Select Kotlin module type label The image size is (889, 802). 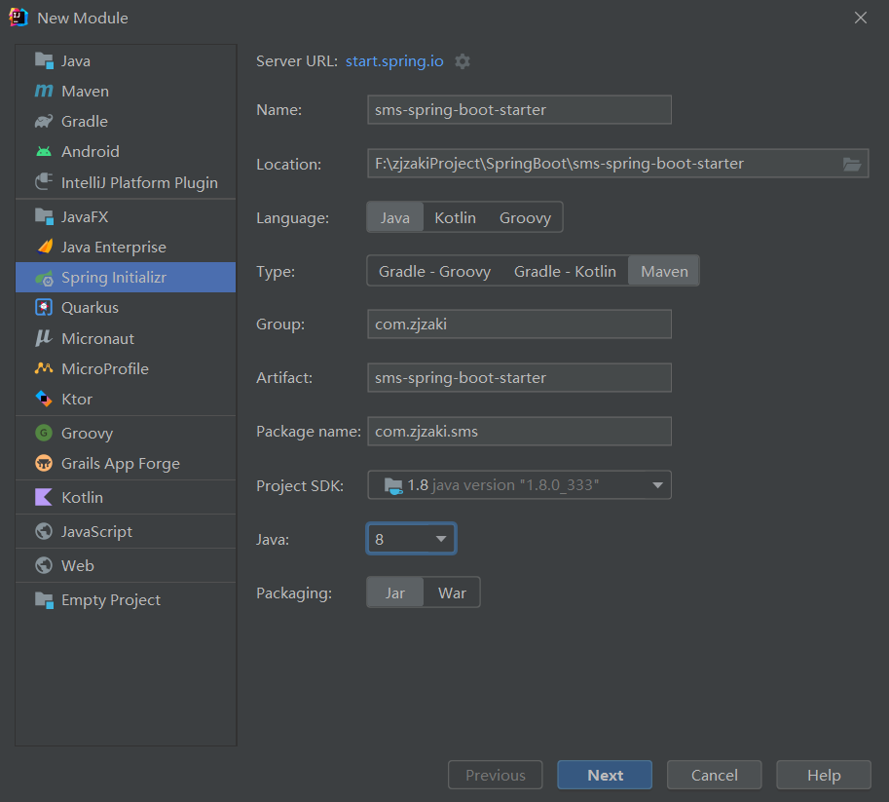coord(82,498)
